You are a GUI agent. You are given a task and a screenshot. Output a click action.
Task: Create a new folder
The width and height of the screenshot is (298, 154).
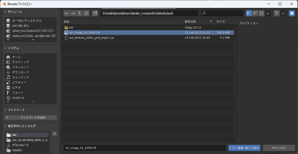tap(95, 13)
